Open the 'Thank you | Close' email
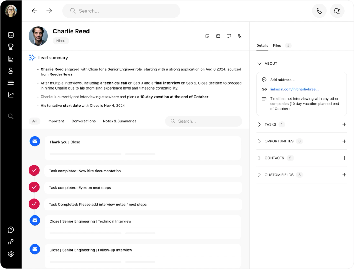 click(x=143, y=148)
